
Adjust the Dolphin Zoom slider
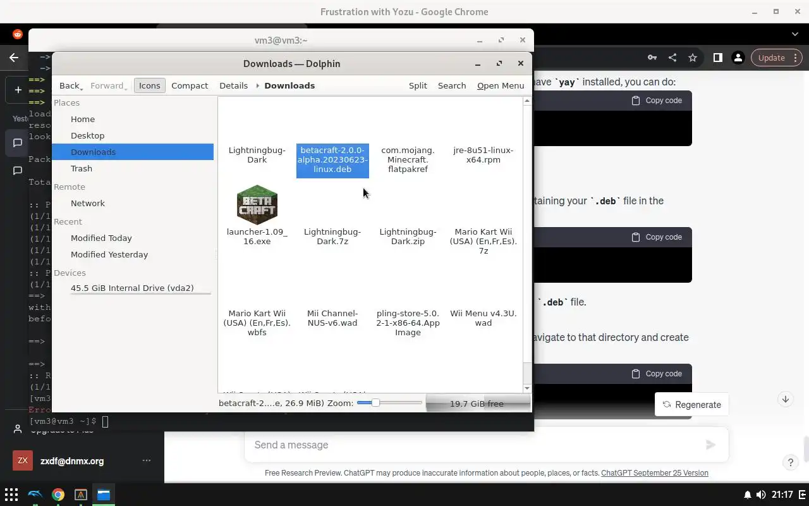[375, 403]
